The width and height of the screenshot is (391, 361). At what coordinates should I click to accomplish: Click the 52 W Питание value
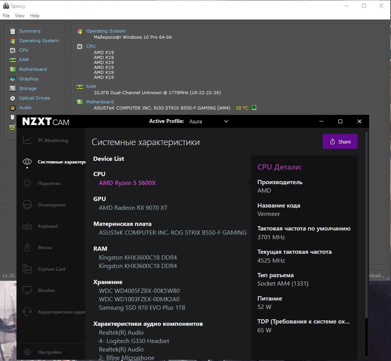264,307
